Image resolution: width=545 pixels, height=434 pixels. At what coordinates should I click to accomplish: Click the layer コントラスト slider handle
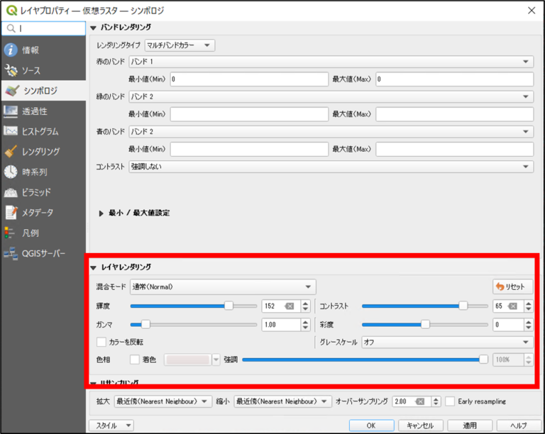coord(463,306)
